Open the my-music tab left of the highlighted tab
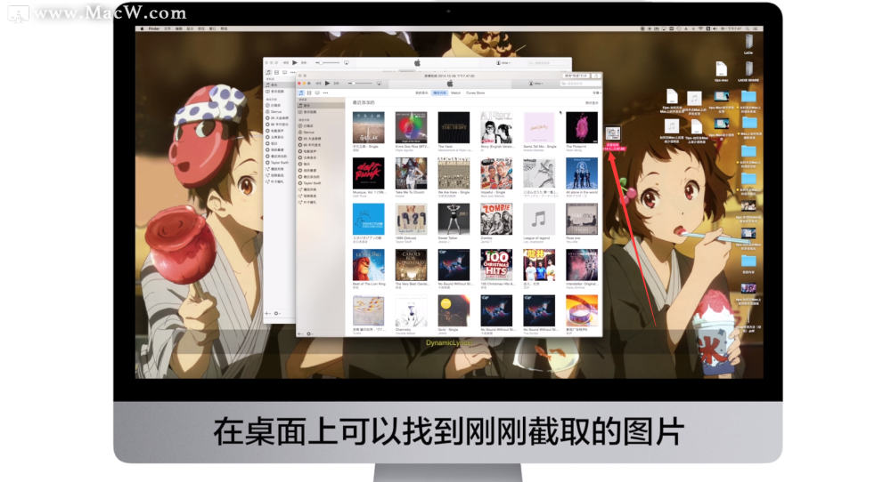Viewport: 891px width, 482px height. click(421, 92)
